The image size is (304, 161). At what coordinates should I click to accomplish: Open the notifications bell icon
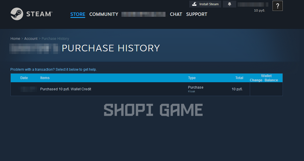point(229,4)
